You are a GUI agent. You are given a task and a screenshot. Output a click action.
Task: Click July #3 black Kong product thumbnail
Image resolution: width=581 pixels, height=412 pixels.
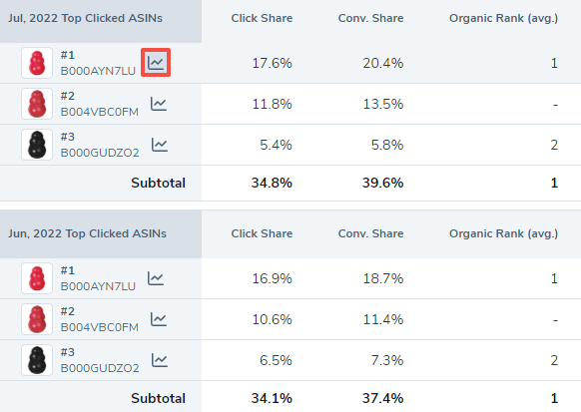pyautogui.click(x=37, y=145)
